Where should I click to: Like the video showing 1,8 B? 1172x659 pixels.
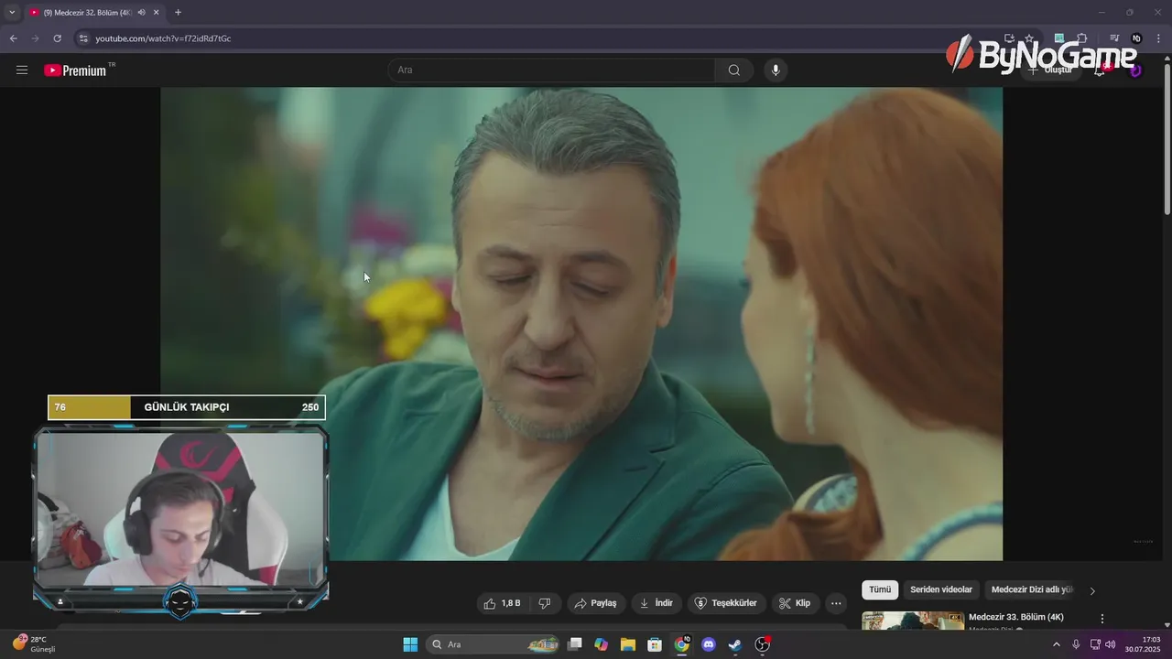[x=502, y=603]
